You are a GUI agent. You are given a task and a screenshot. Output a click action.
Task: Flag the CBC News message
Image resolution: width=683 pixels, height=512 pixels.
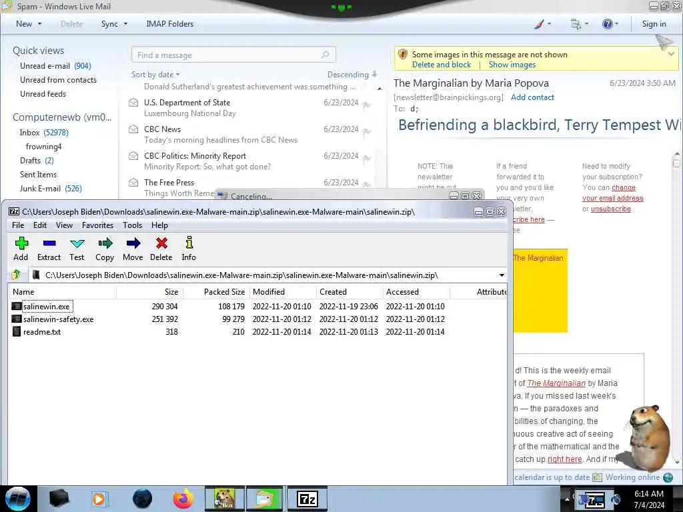[x=367, y=131]
